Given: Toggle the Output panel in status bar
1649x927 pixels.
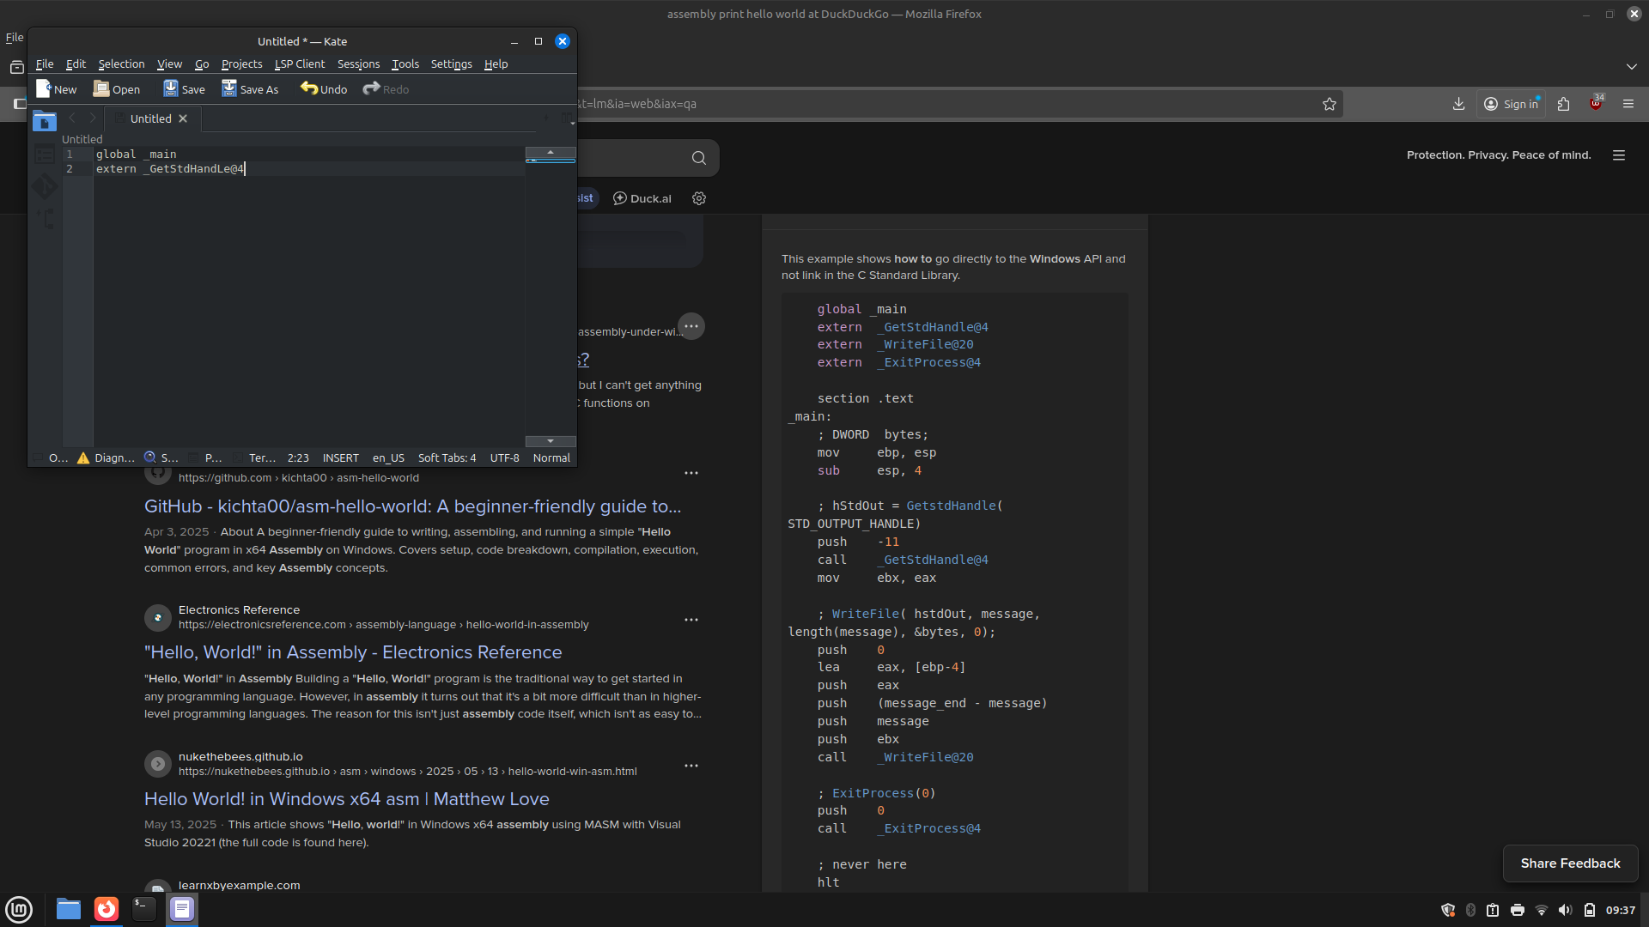Looking at the screenshot, I should coord(50,458).
